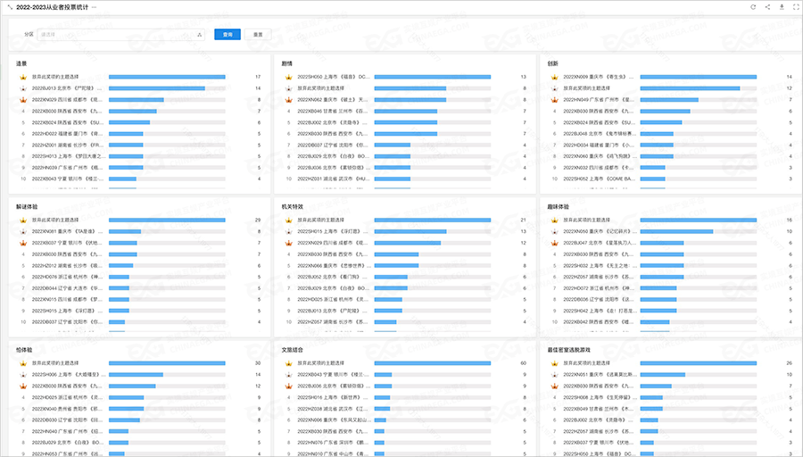Image resolution: width=803 pixels, height=457 pixels.
Task: Enter fullscreen with the expand icon
Action: 795,7
